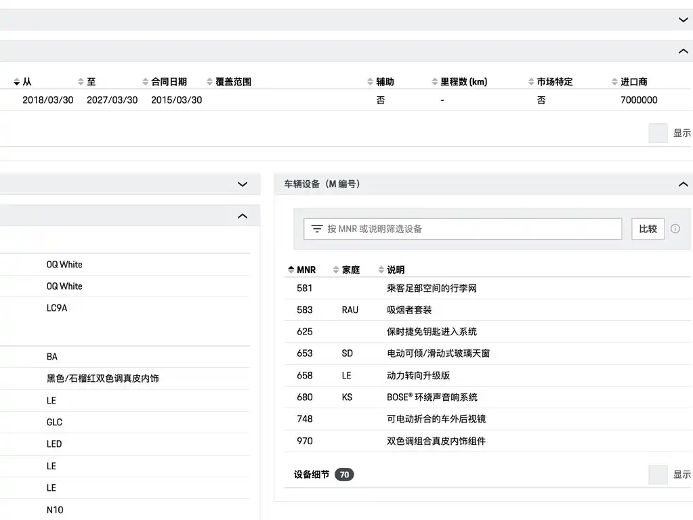Sort by 里程数 (km) column
The image size is (693, 520).
pyautogui.click(x=459, y=82)
